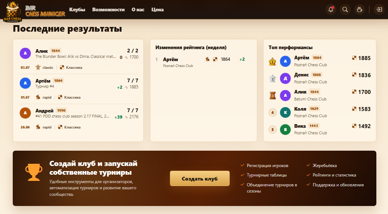Click the Batumi Chess Club label
The width and height of the screenshot is (388, 214).
(310, 99)
